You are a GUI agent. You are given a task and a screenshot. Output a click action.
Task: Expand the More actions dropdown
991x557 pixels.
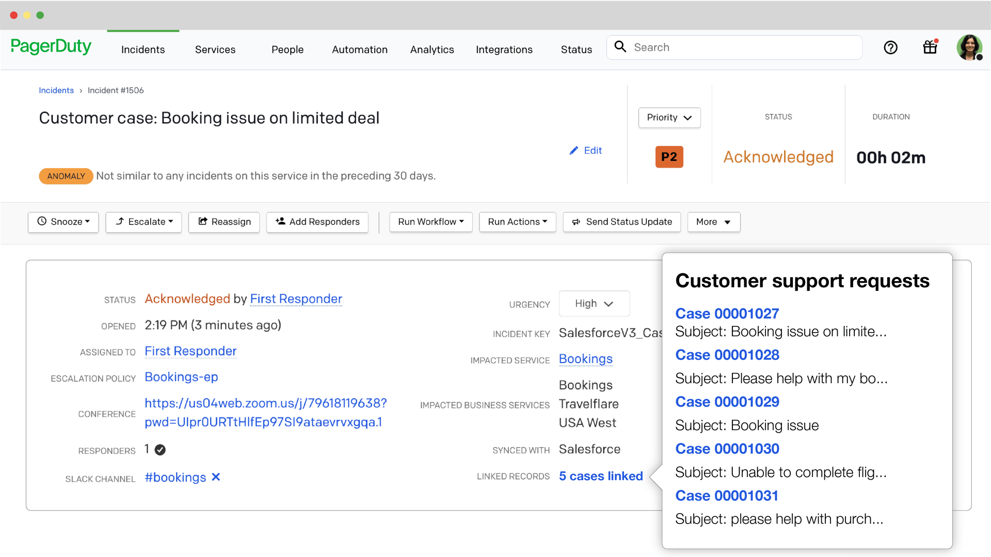pyautogui.click(x=714, y=222)
